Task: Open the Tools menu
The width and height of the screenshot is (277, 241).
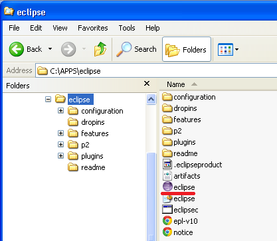Action: [127, 28]
